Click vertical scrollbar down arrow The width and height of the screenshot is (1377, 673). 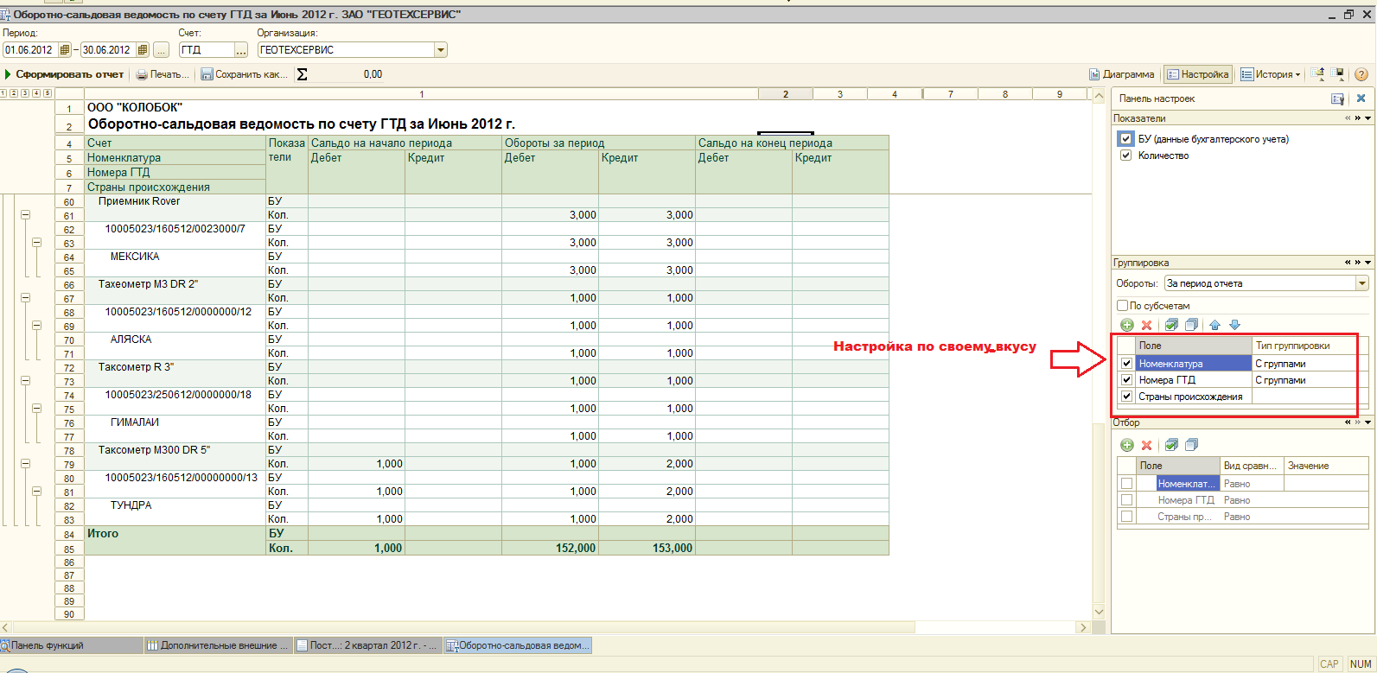tap(1100, 613)
